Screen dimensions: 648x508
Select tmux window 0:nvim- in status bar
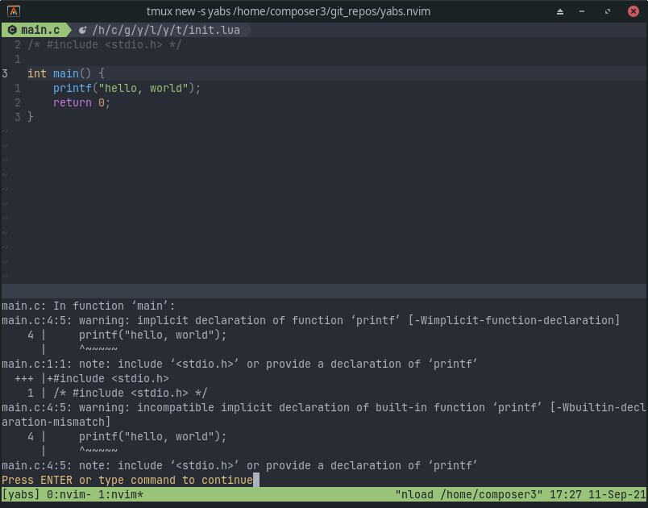(69, 494)
